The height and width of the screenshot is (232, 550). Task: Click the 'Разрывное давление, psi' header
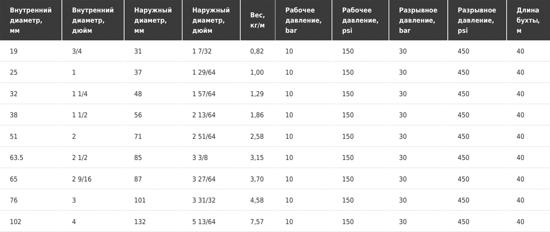click(x=477, y=20)
